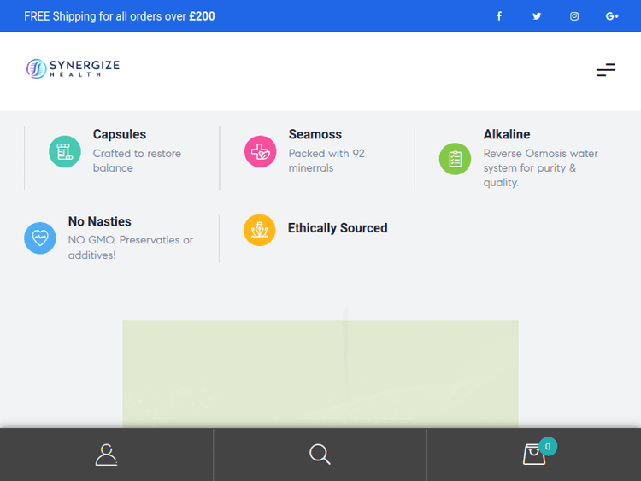641x481 pixels.
Task: Click 'Packed with 92 minerrals' text
Action: 326,161
